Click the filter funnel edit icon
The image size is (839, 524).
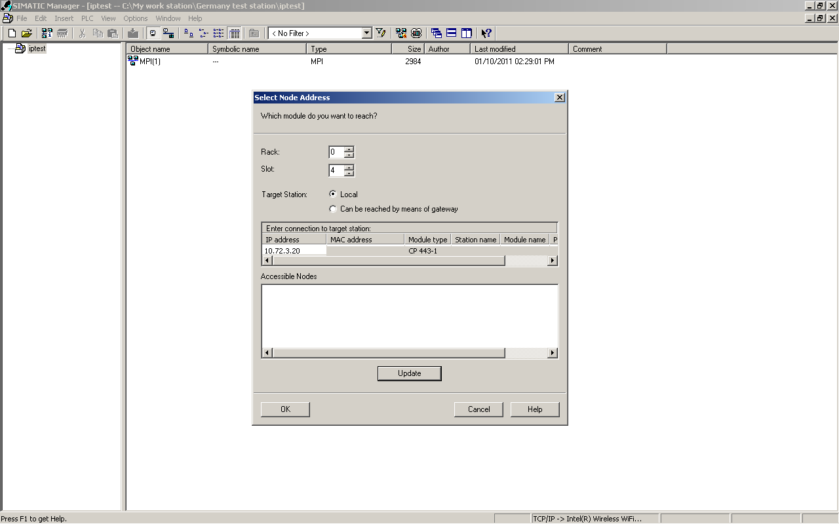pos(380,33)
